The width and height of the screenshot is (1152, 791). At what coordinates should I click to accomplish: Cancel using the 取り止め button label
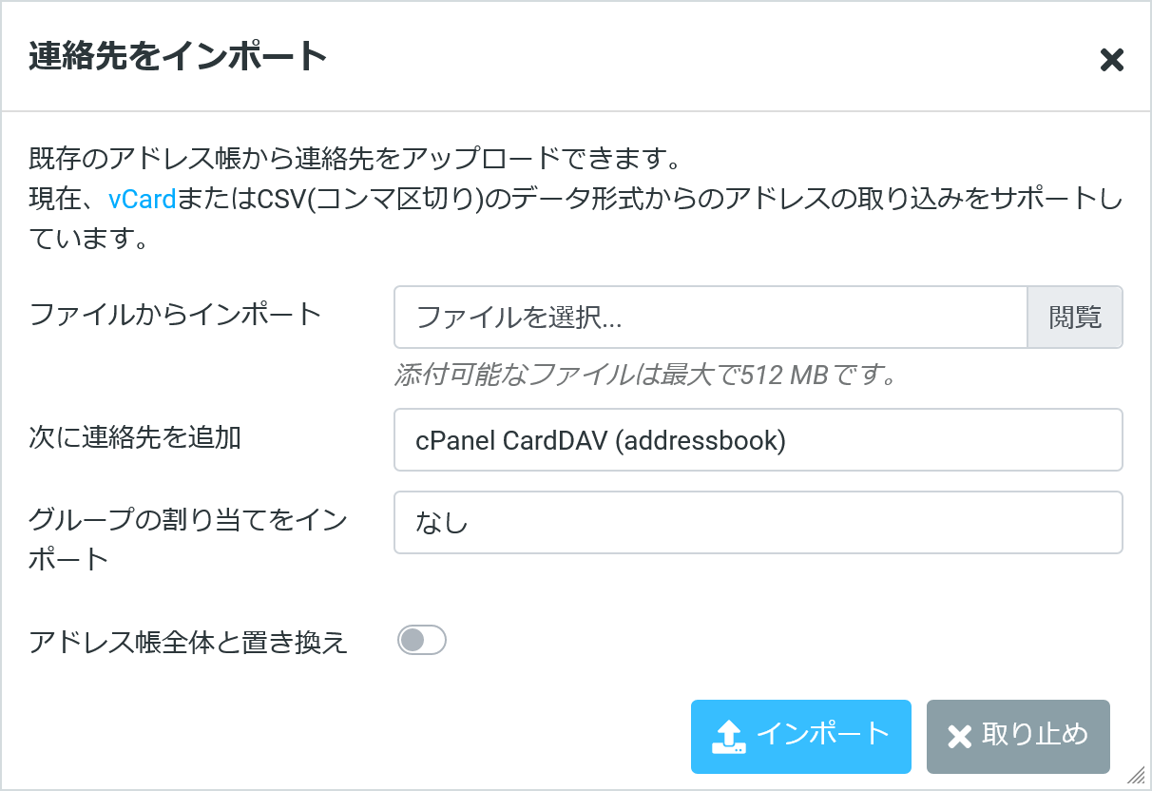pyautogui.click(x=1035, y=734)
